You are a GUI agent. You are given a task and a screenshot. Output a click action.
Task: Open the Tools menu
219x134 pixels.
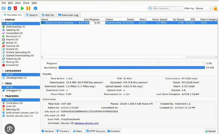[x=26, y=3]
